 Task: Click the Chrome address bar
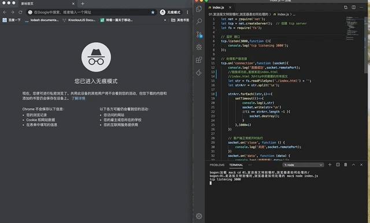pyautogui.click(x=91, y=12)
